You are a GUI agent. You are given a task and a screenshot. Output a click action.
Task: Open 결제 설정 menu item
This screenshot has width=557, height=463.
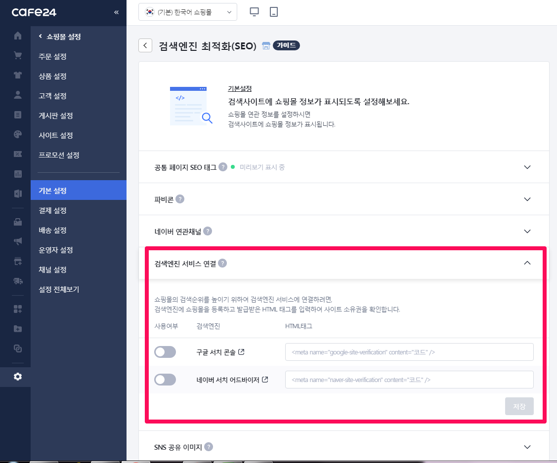coord(52,210)
